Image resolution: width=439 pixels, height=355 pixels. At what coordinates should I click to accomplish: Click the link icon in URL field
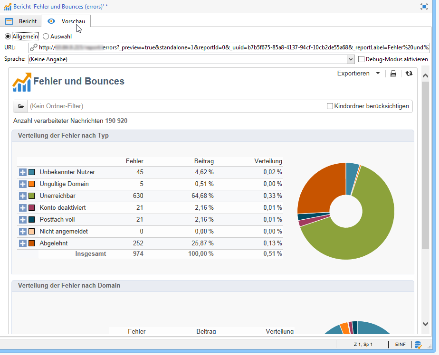point(34,47)
